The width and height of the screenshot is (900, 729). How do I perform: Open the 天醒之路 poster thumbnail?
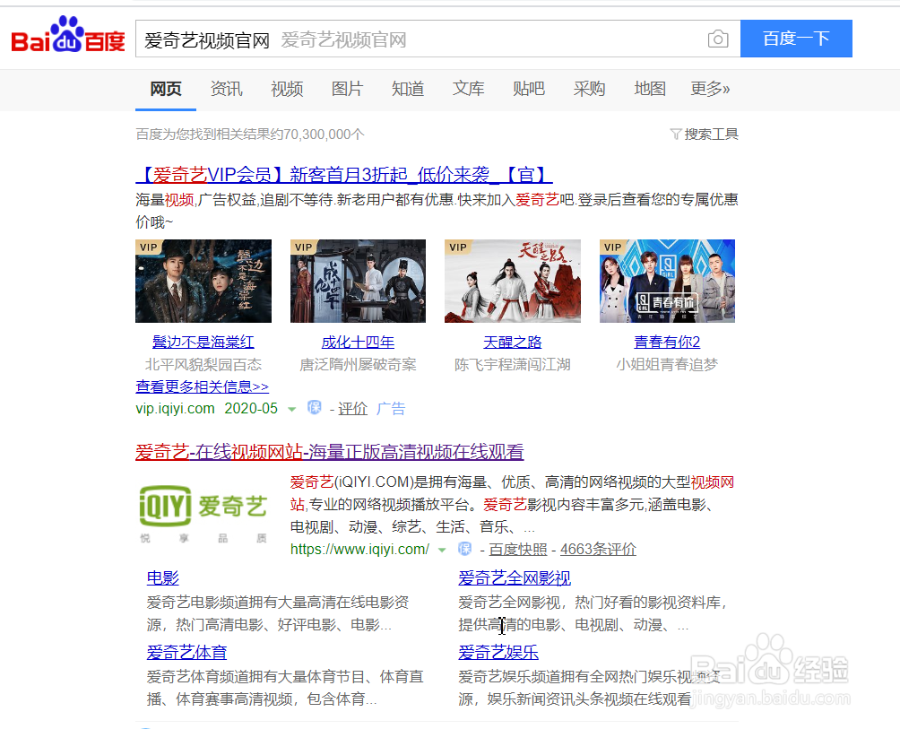[513, 281]
